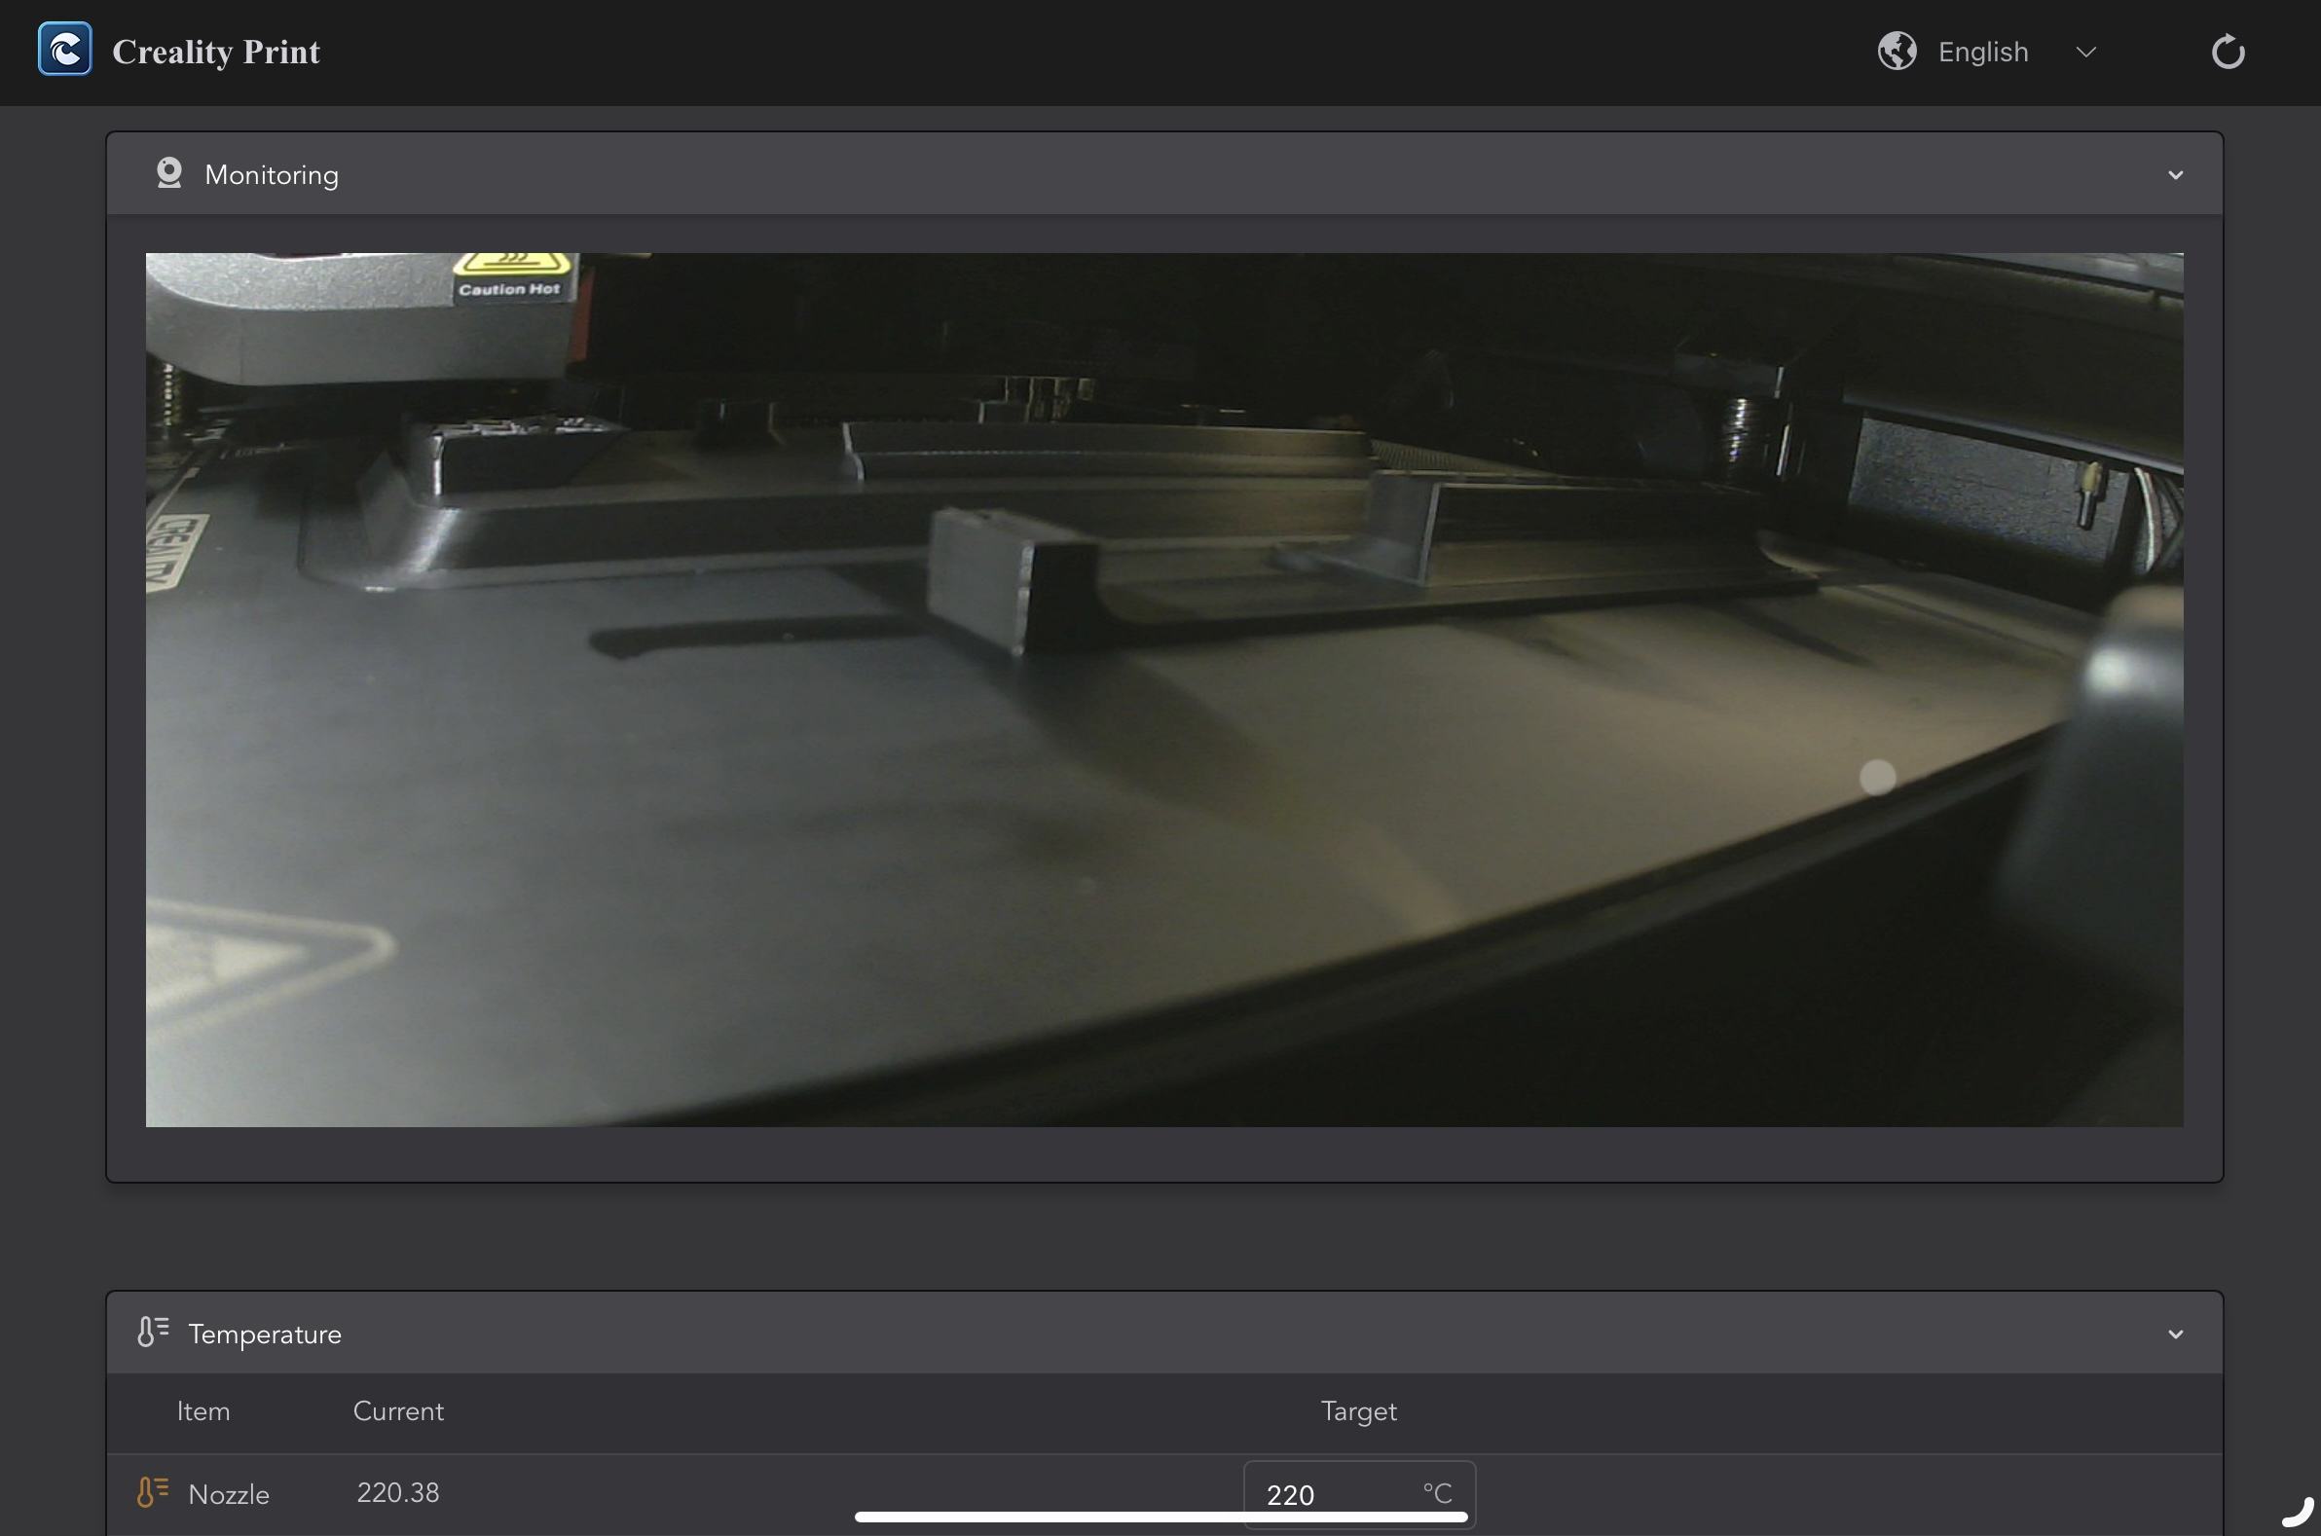Viewport: 2321px width, 1536px height.
Task: Click the globe language icon
Action: tap(1897, 51)
